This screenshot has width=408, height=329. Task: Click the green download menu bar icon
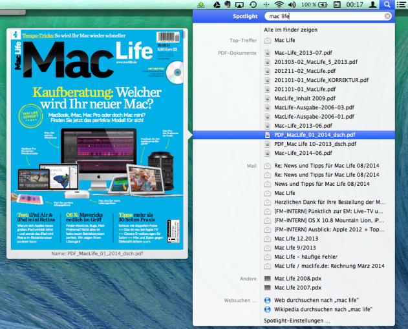tap(201, 5)
